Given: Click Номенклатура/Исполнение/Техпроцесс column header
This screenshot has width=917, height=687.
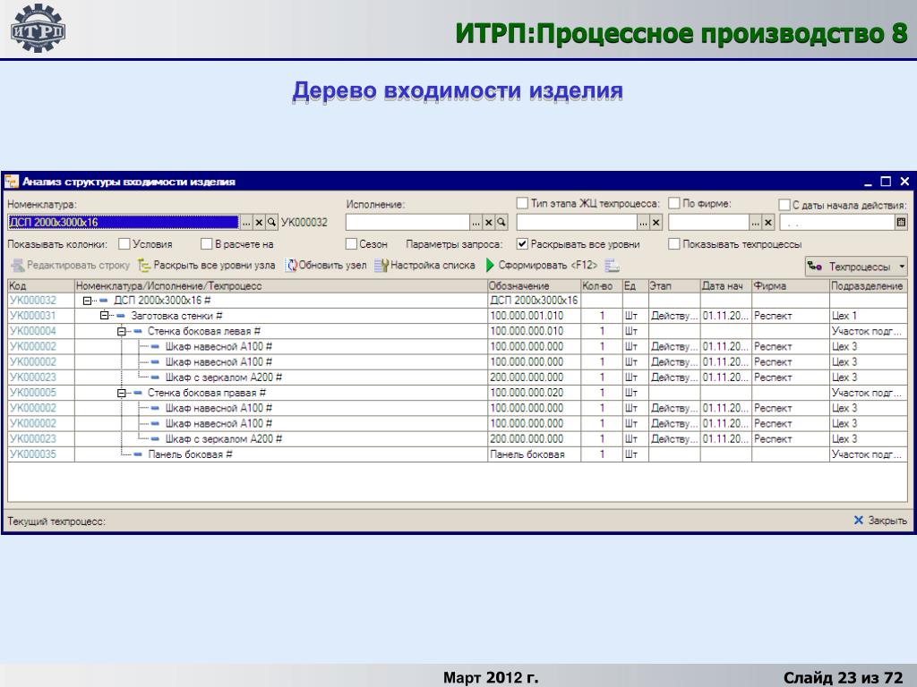Looking at the screenshot, I should coord(280,286).
